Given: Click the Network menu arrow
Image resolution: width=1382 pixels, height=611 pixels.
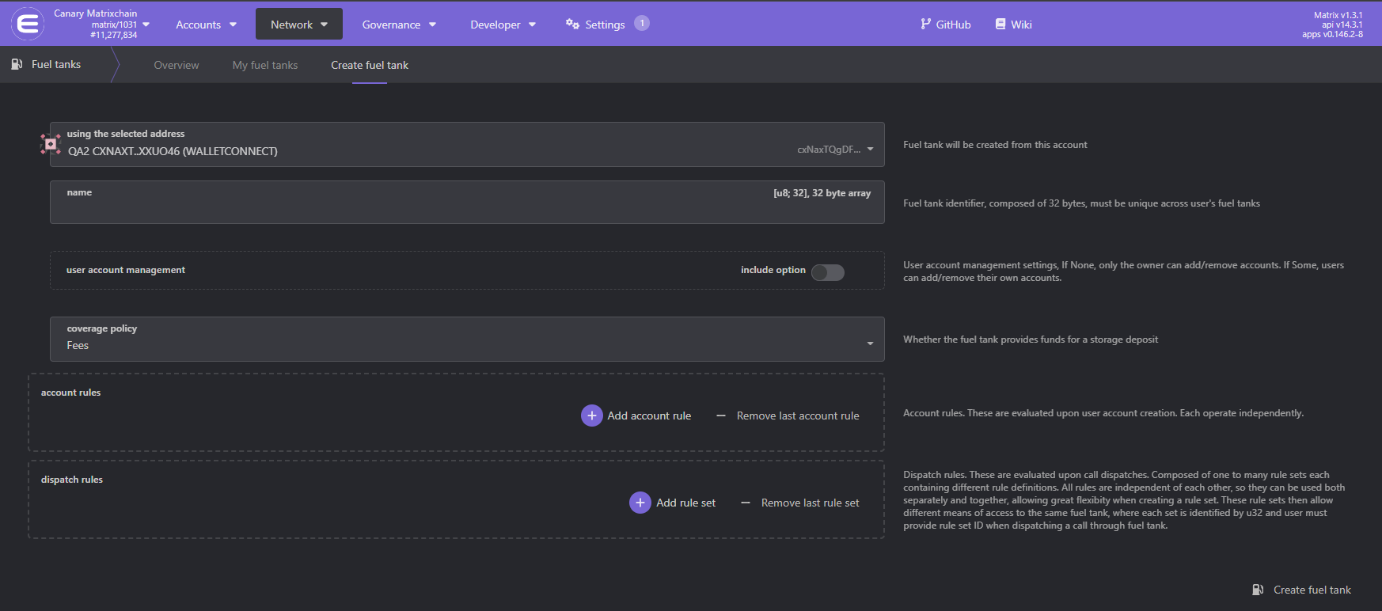Looking at the screenshot, I should click(325, 25).
